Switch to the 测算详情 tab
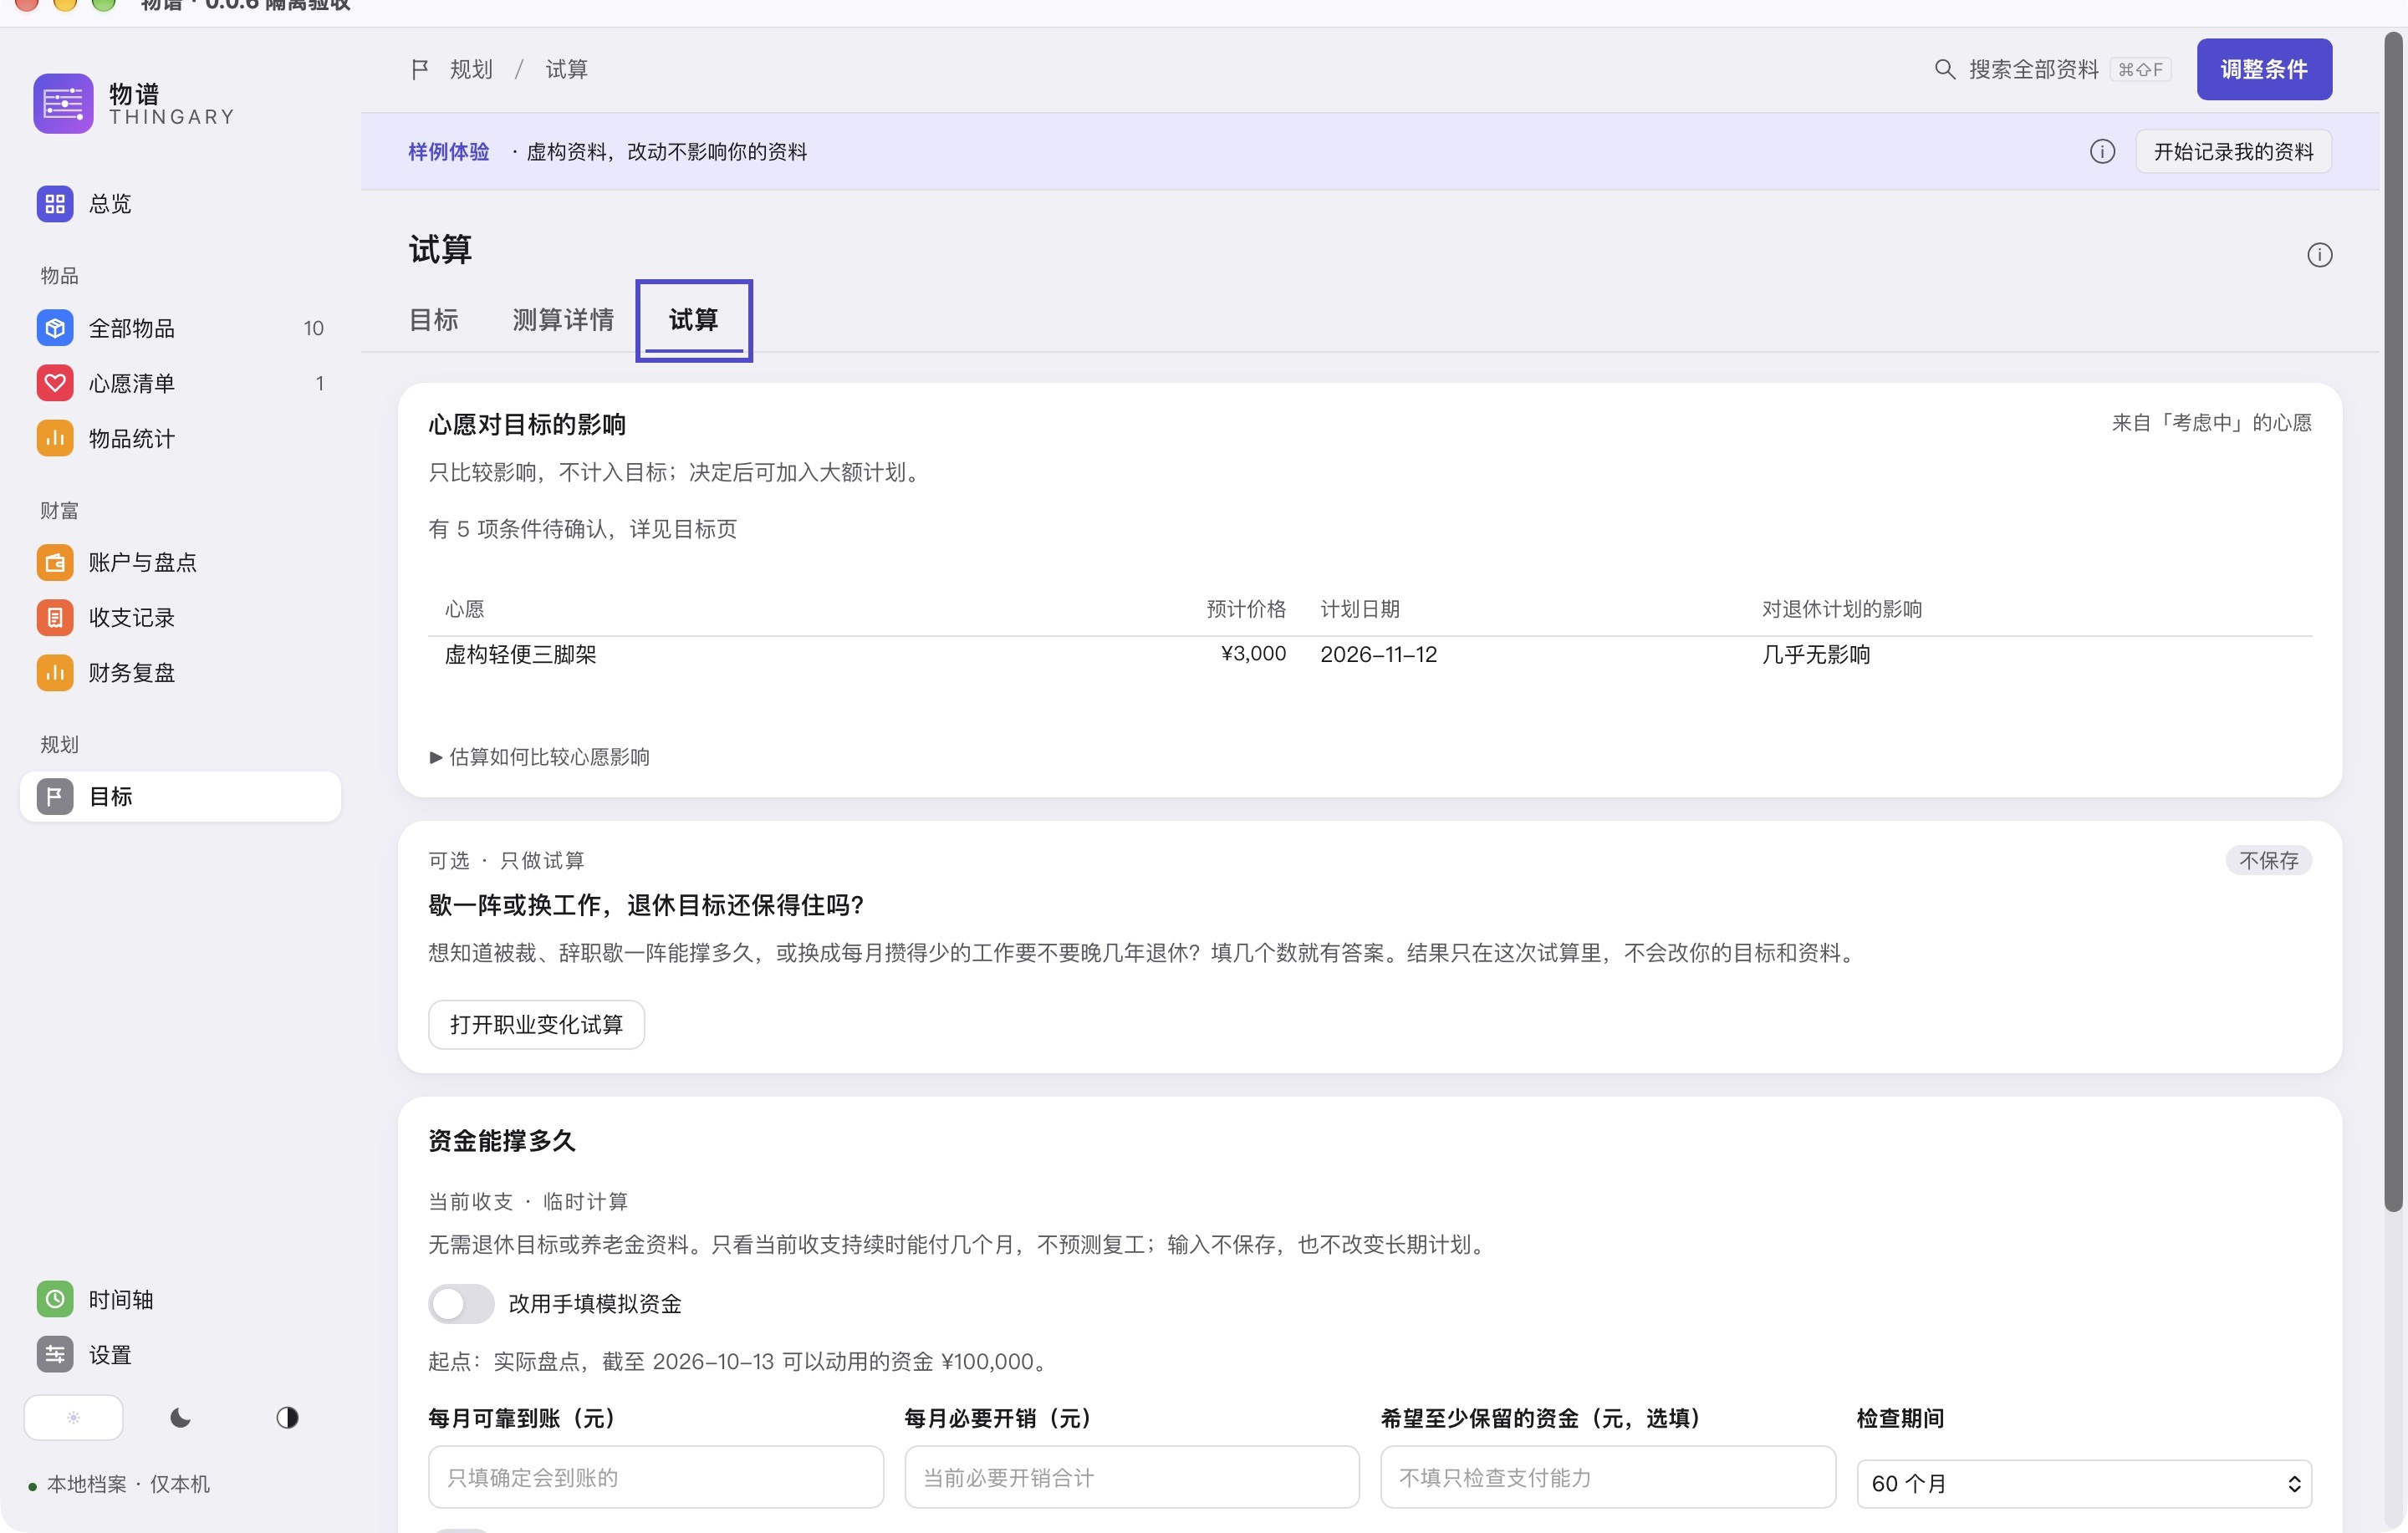This screenshot has width=2408, height=1533. 563,320
